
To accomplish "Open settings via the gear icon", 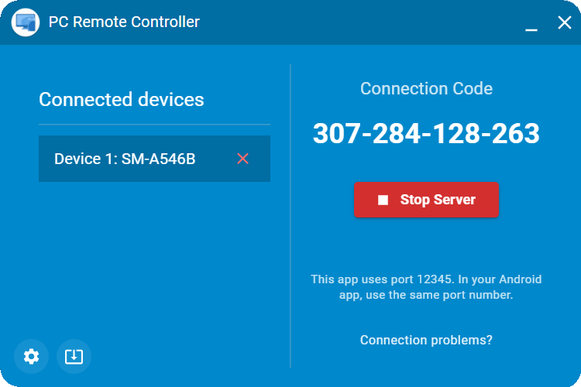I will click(31, 356).
